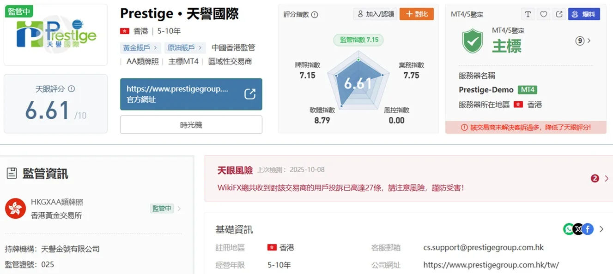Click the AA類牌照 tag text
This screenshot has height=274, width=613.
pos(143,61)
